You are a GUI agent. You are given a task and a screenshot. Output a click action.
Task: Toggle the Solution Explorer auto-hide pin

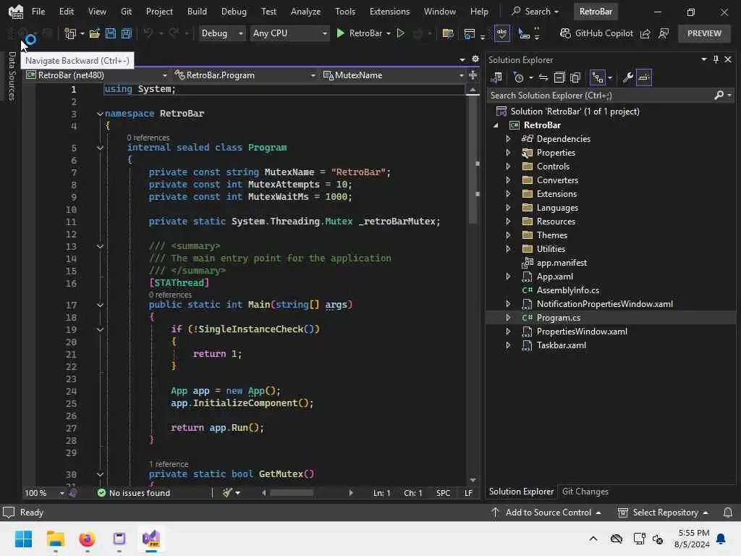point(715,60)
